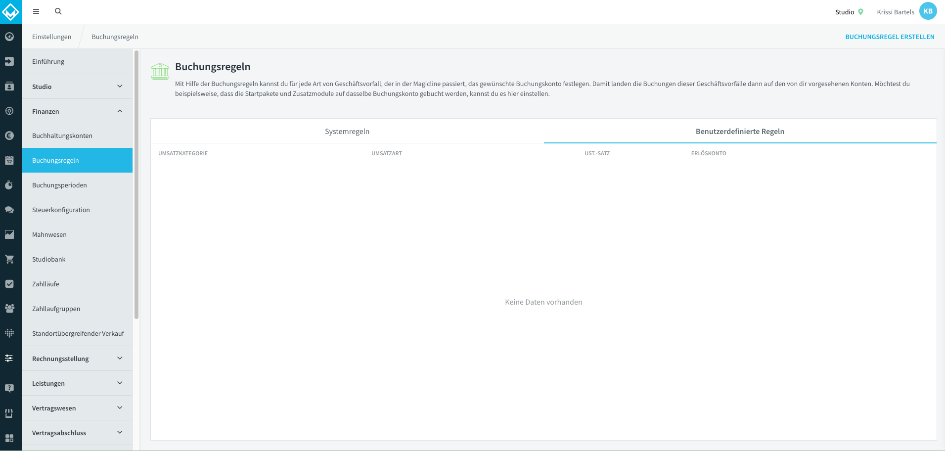Click the settings sidebar scrollbar
The height and width of the screenshot is (451, 945).
tap(136, 184)
